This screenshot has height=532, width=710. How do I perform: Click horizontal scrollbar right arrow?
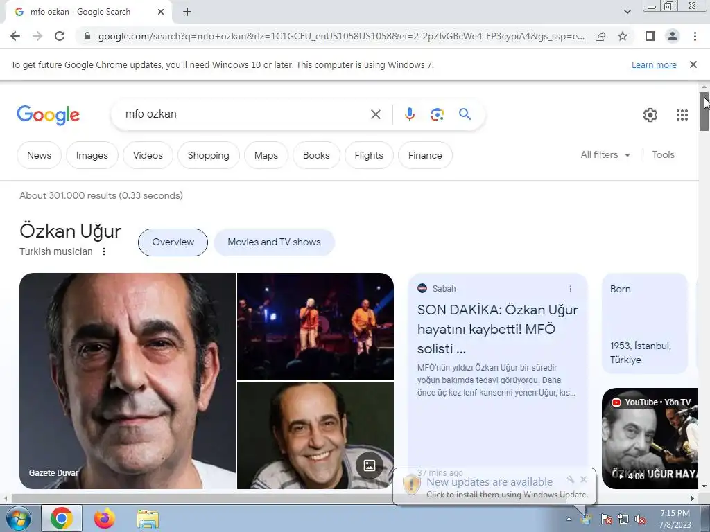pos(693,498)
